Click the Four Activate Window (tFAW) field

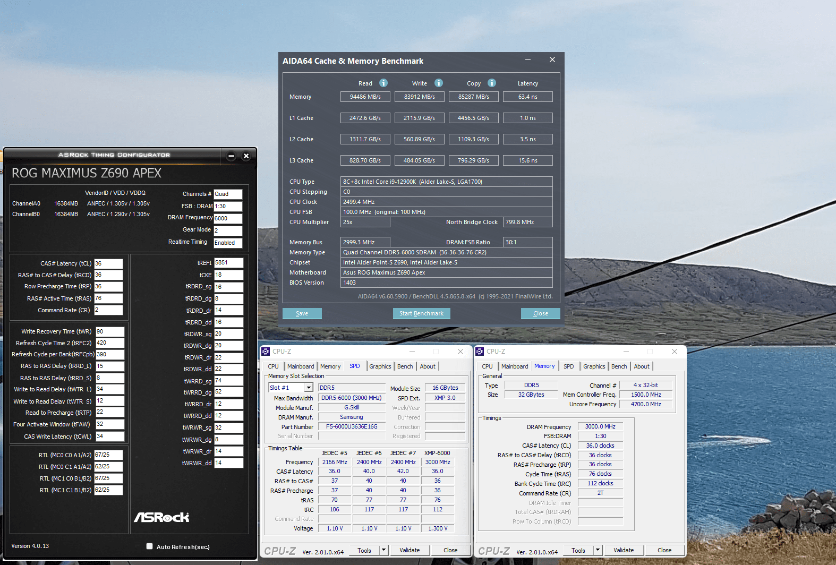coord(110,424)
